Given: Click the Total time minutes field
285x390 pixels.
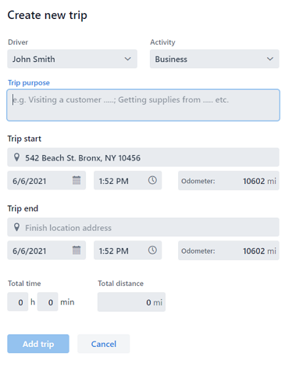Looking at the screenshot, I should click(48, 302).
